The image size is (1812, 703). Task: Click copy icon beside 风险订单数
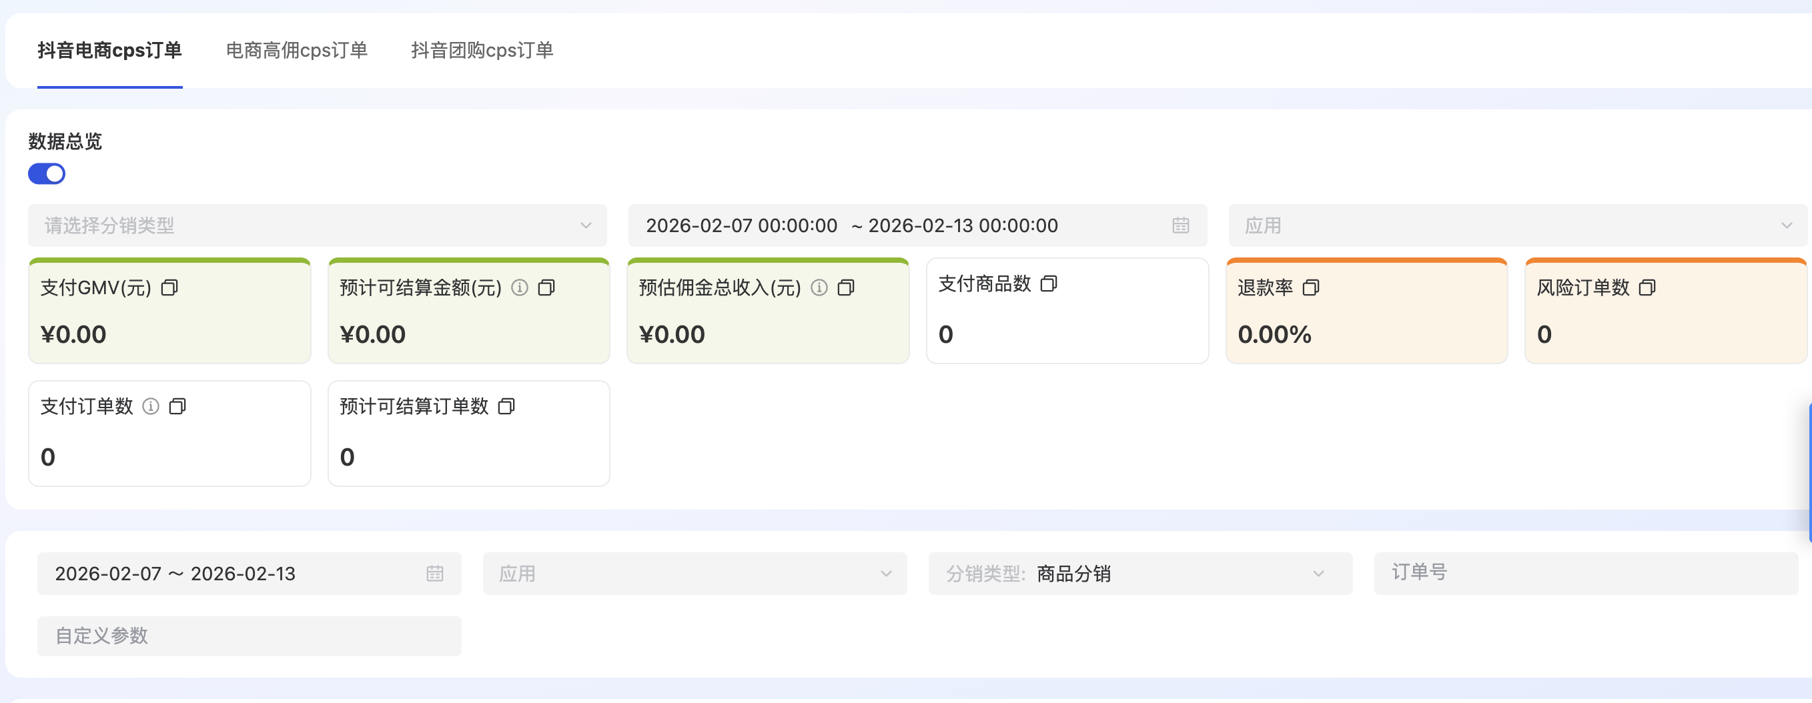(1647, 287)
